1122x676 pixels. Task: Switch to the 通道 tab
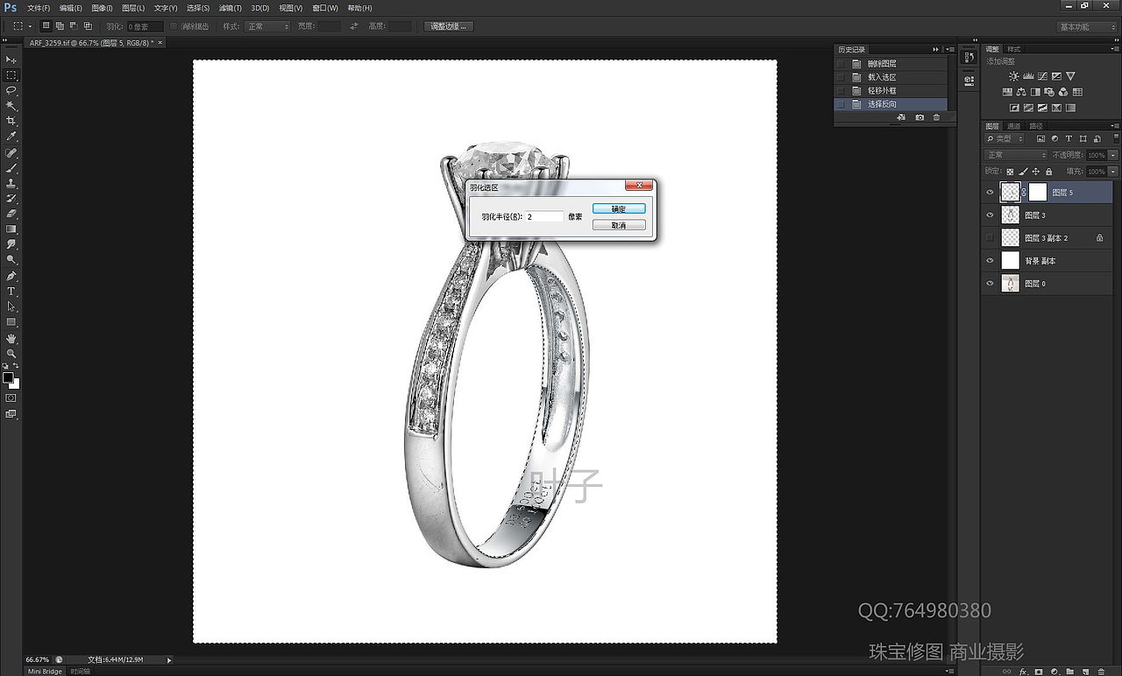click(x=1013, y=126)
